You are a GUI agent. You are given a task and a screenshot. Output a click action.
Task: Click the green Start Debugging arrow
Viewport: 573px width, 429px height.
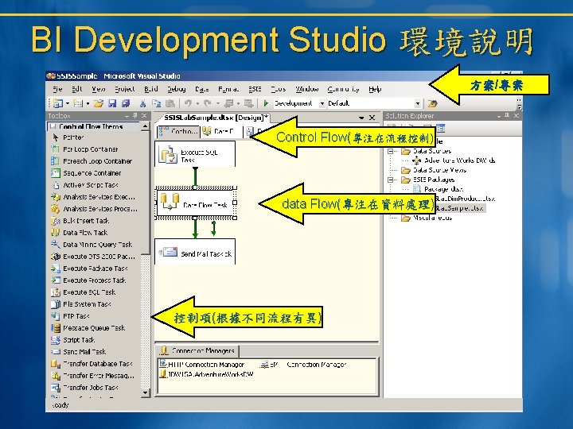tap(266, 103)
